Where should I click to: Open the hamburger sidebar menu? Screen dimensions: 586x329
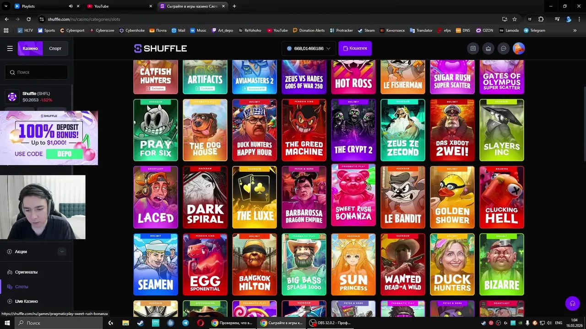10,48
